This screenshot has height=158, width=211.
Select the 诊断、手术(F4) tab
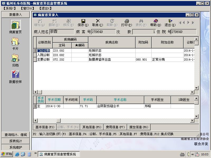[x=68, y=127]
